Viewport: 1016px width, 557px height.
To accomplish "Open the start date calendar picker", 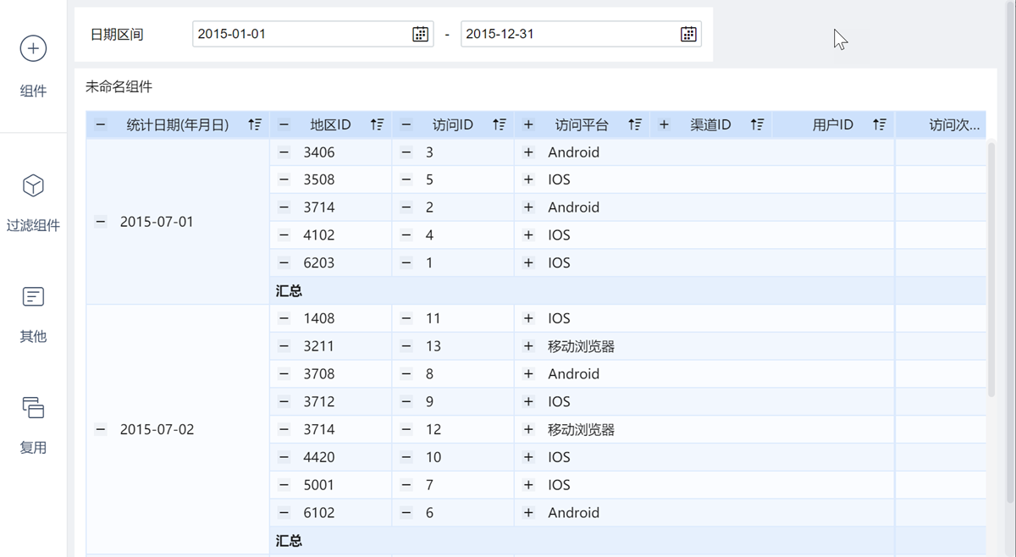I will pos(420,34).
